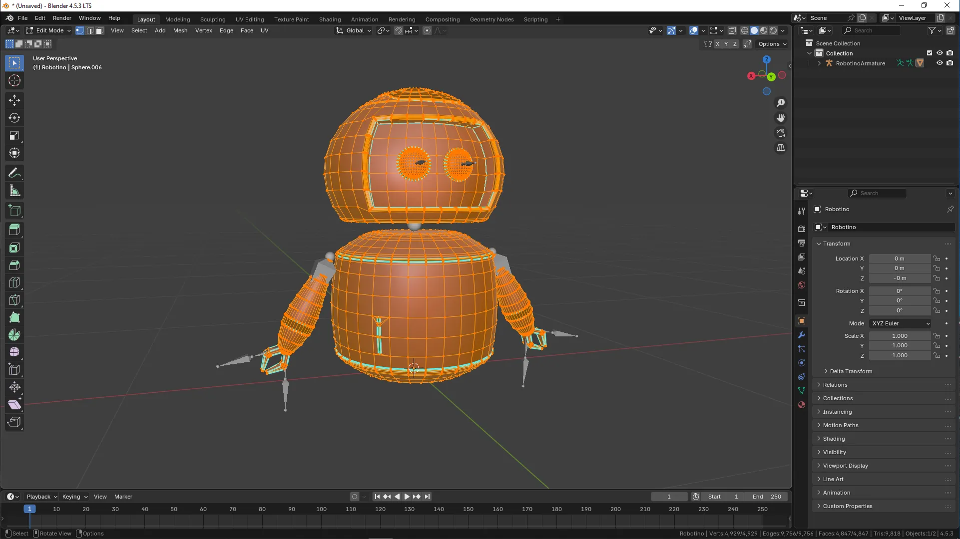The width and height of the screenshot is (960, 539).
Task: Select the Move tool in the toolbar
Action: [x=14, y=100]
